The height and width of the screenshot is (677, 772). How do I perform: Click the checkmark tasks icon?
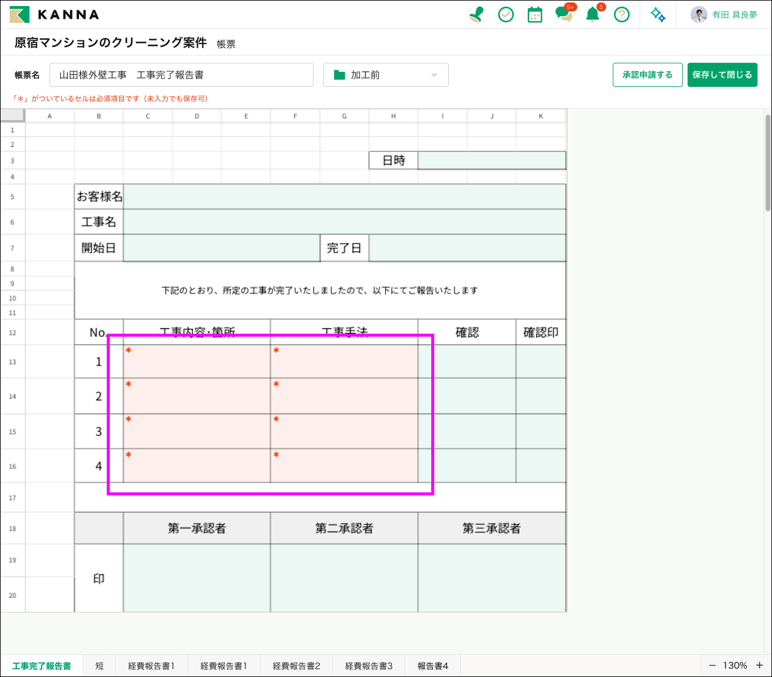(x=505, y=14)
